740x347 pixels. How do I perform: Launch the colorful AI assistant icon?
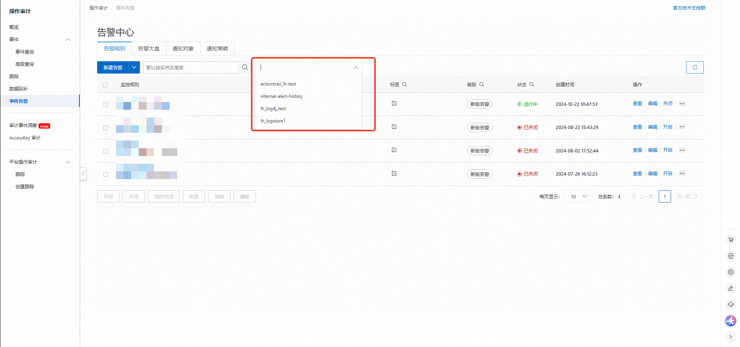coord(731,321)
